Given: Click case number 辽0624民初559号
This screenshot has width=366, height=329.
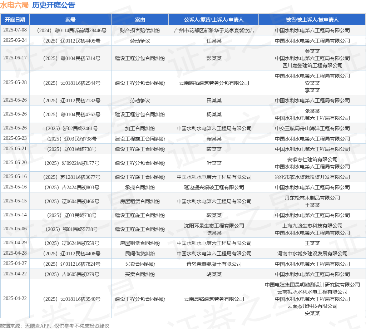Looking at the screenshot, I should [71, 243].
